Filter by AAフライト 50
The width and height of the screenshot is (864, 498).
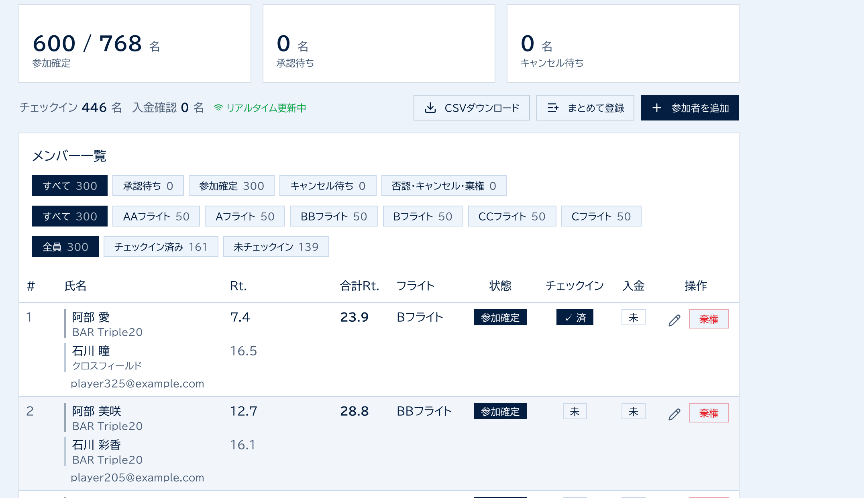tap(156, 216)
